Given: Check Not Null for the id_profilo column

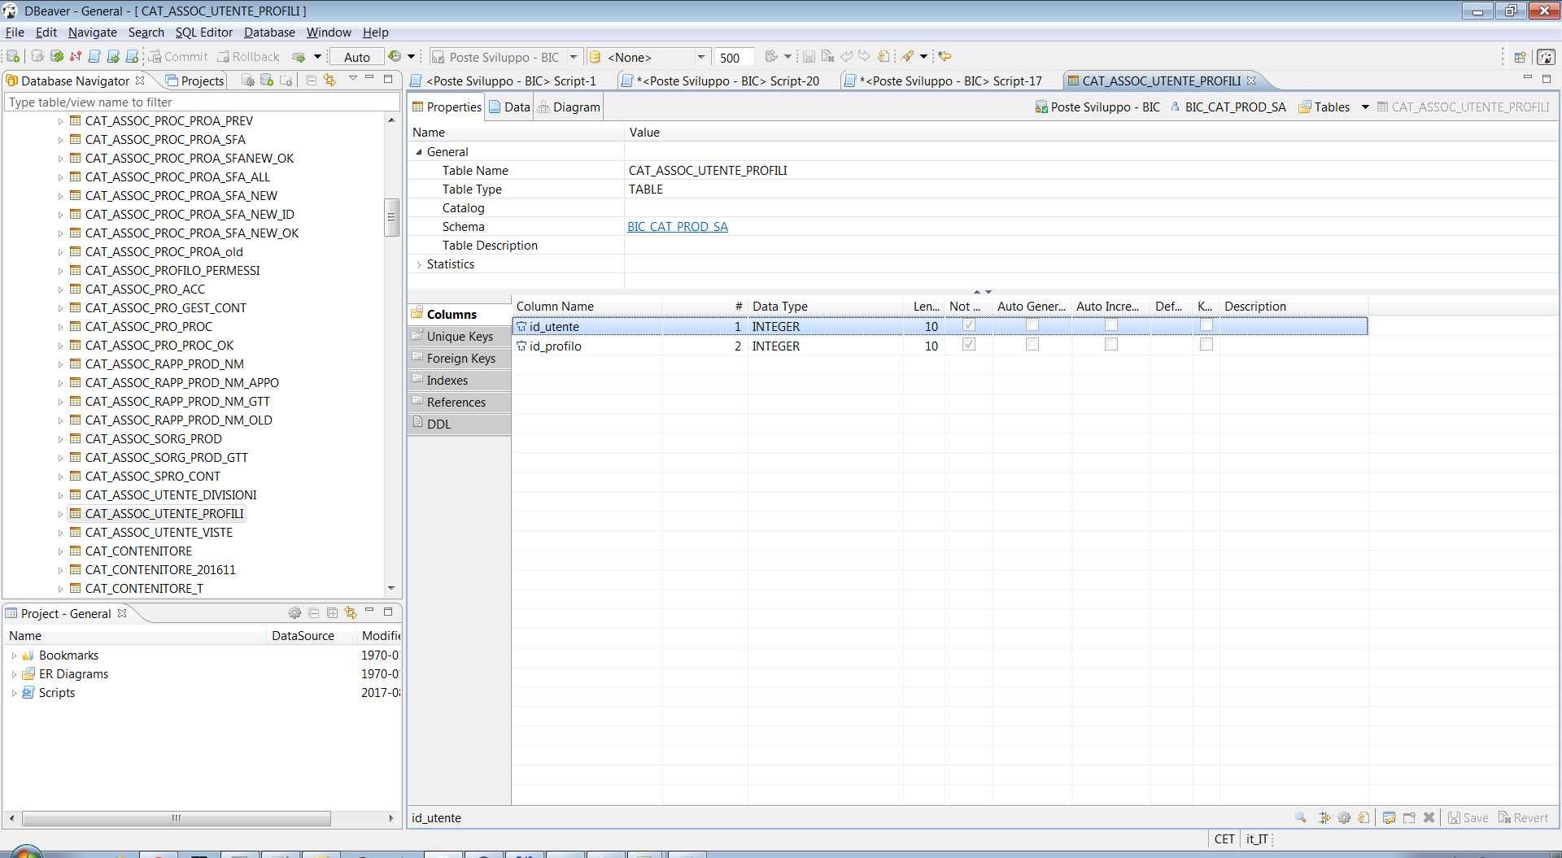Looking at the screenshot, I should 967,344.
